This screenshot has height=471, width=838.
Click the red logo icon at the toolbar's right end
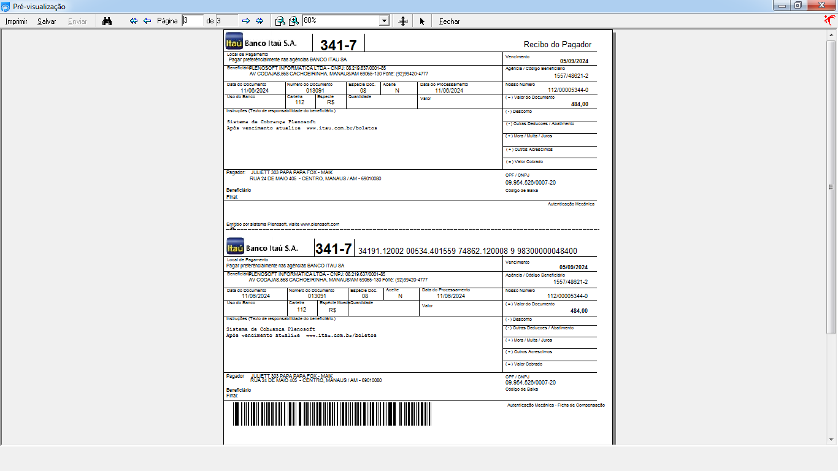[x=830, y=20]
